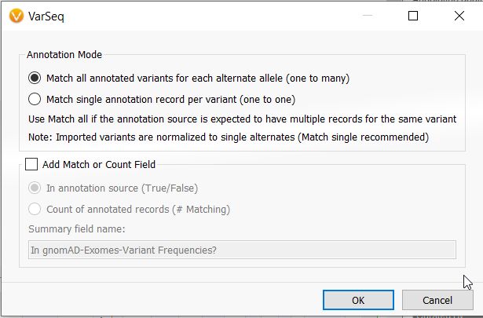Viewport: 483px width, 318px height.
Task: Click the '(one to one)' option label text
Action: point(267,100)
